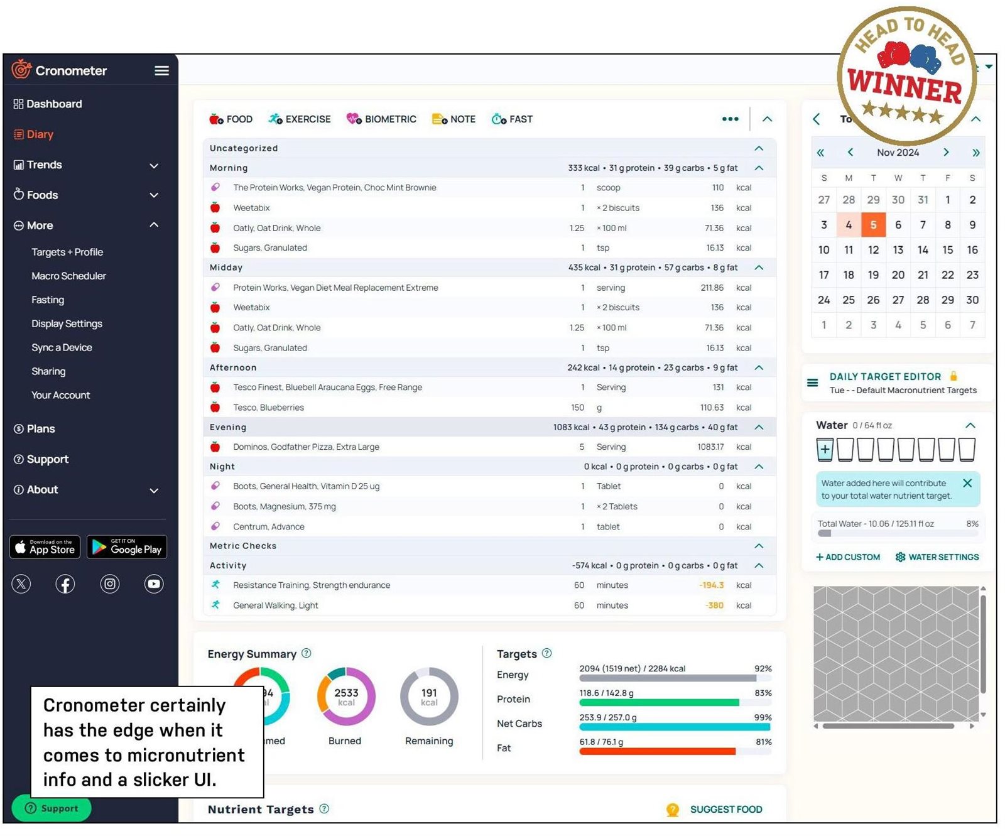Click the gold lock icon beside Daily Target Editor
1005x836 pixels.
953,376
